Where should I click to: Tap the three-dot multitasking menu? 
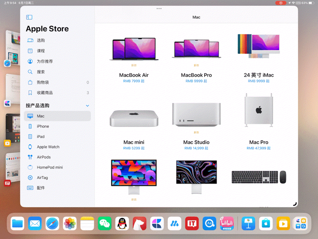point(159,9)
